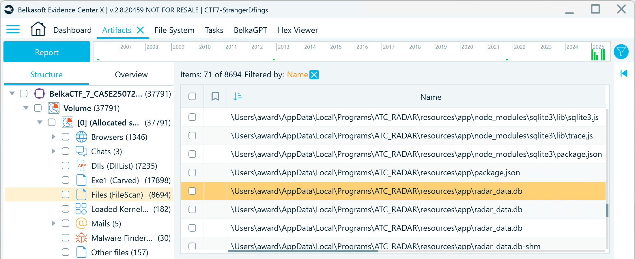The image size is (635, 259).
Task: Collapse the Volume tree node
Action: [26, 108]
